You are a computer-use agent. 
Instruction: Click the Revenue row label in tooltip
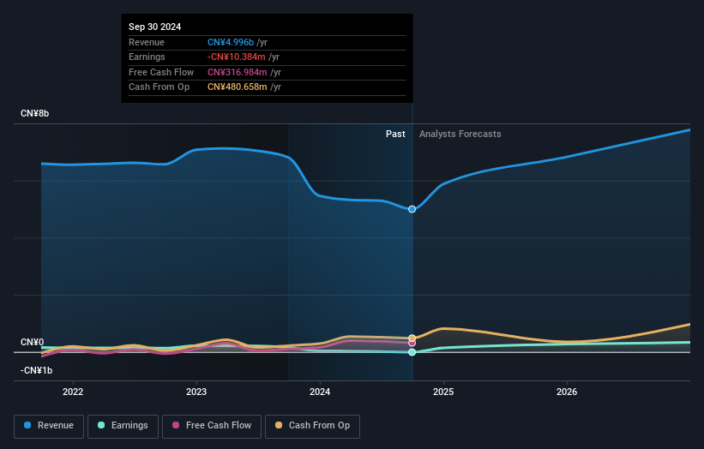coord(147,42)
